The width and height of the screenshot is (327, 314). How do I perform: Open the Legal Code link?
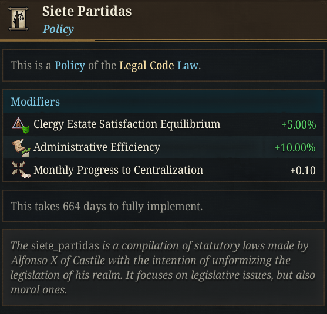tap(146, 66)
